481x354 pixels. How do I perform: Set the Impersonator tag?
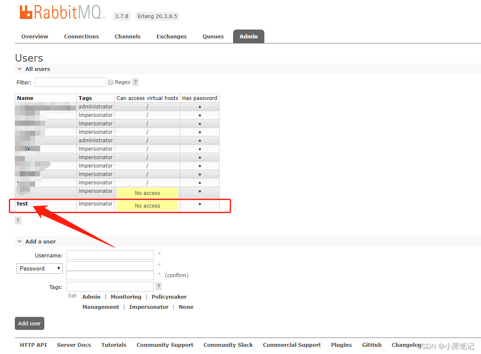(149, 307)
